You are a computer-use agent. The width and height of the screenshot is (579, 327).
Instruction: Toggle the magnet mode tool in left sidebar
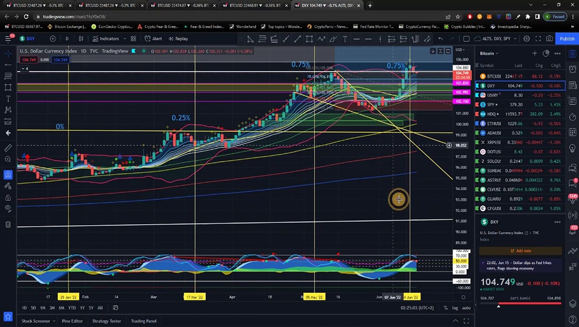(x=8, y=175)
